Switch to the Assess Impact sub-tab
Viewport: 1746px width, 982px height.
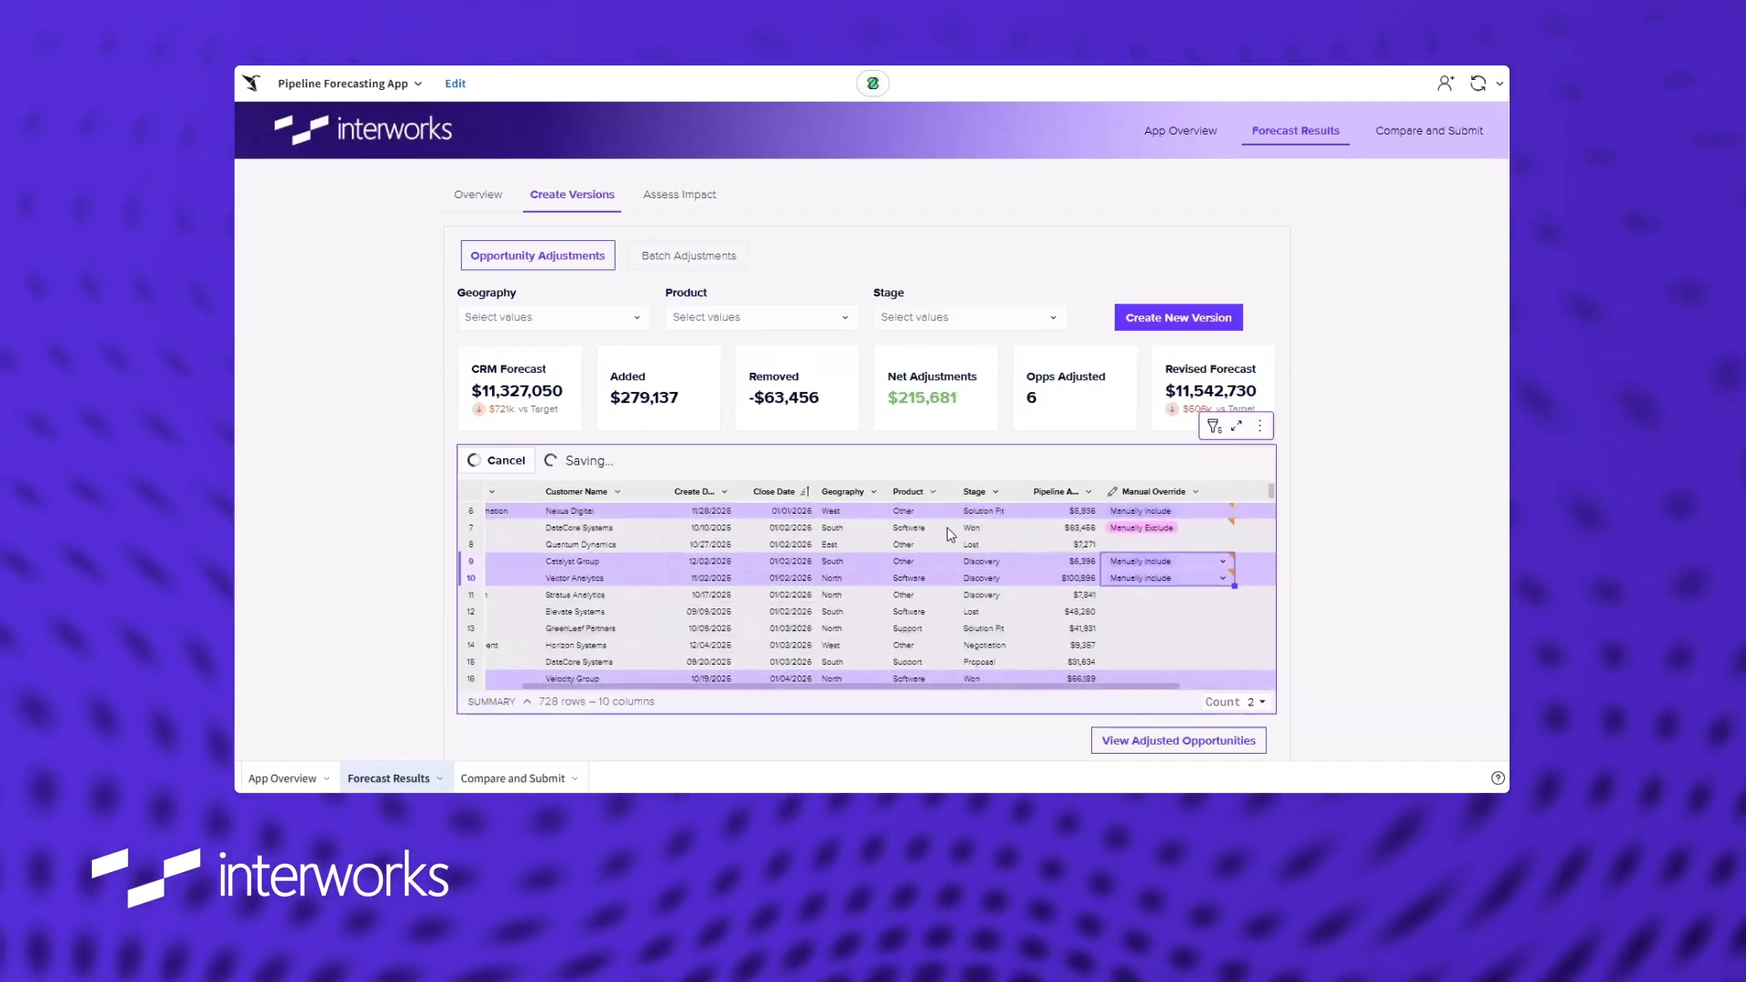[x=679, y=195]
